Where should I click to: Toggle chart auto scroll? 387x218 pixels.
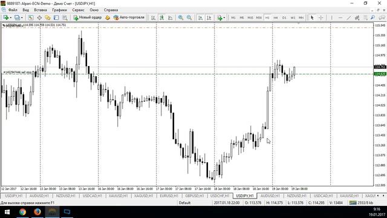pos(200,18)
